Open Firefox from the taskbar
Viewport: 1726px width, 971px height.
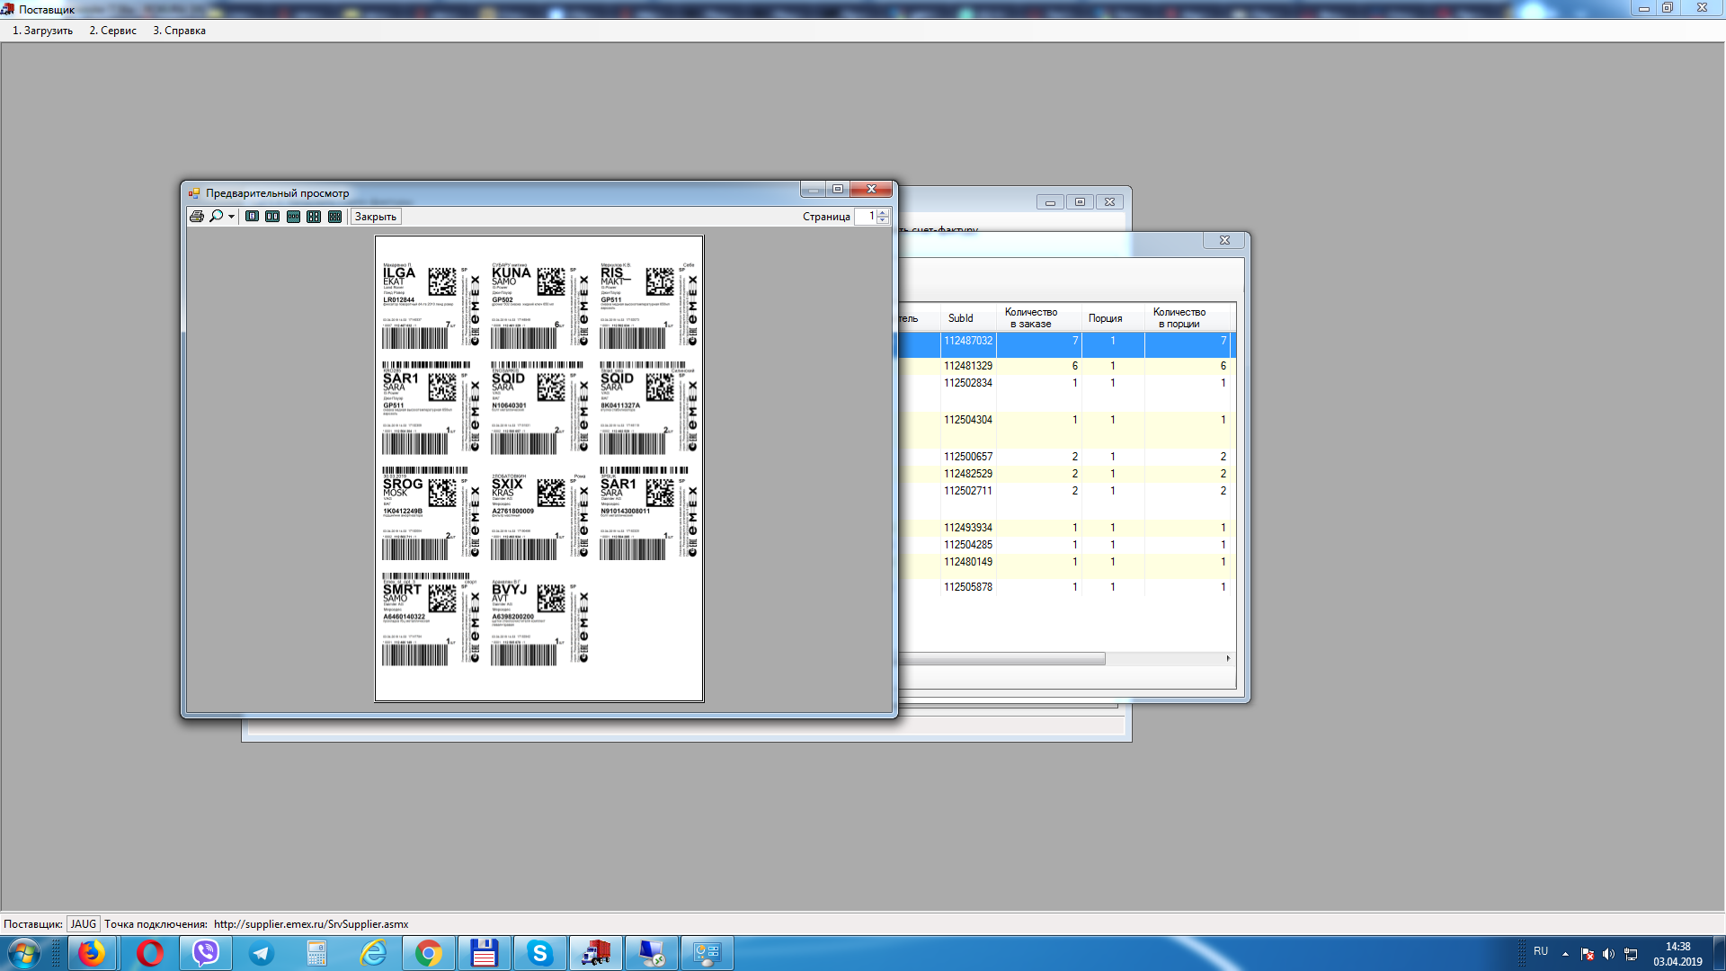pos(92,953)
